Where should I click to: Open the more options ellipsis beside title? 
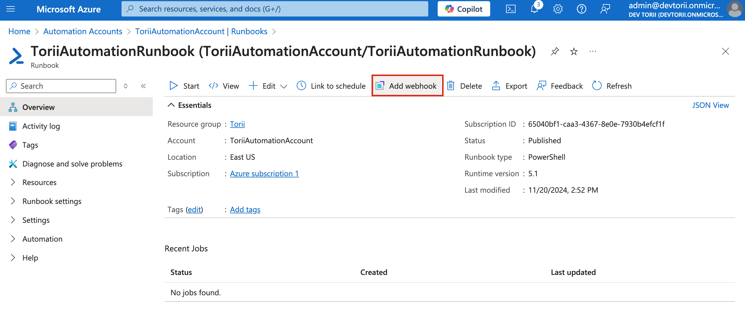593,52
